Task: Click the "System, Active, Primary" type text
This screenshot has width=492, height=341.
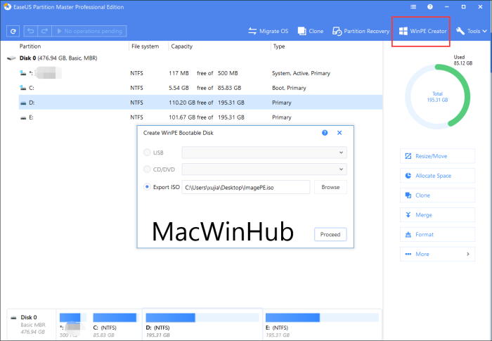Action: [301, 73]
